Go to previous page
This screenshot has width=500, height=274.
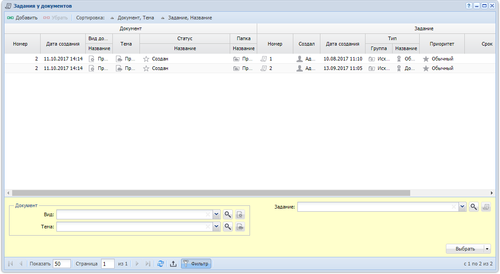pyautogui.click(x=21, y=264)
